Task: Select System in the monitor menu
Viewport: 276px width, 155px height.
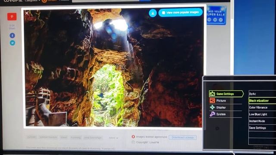Action: 225,114
